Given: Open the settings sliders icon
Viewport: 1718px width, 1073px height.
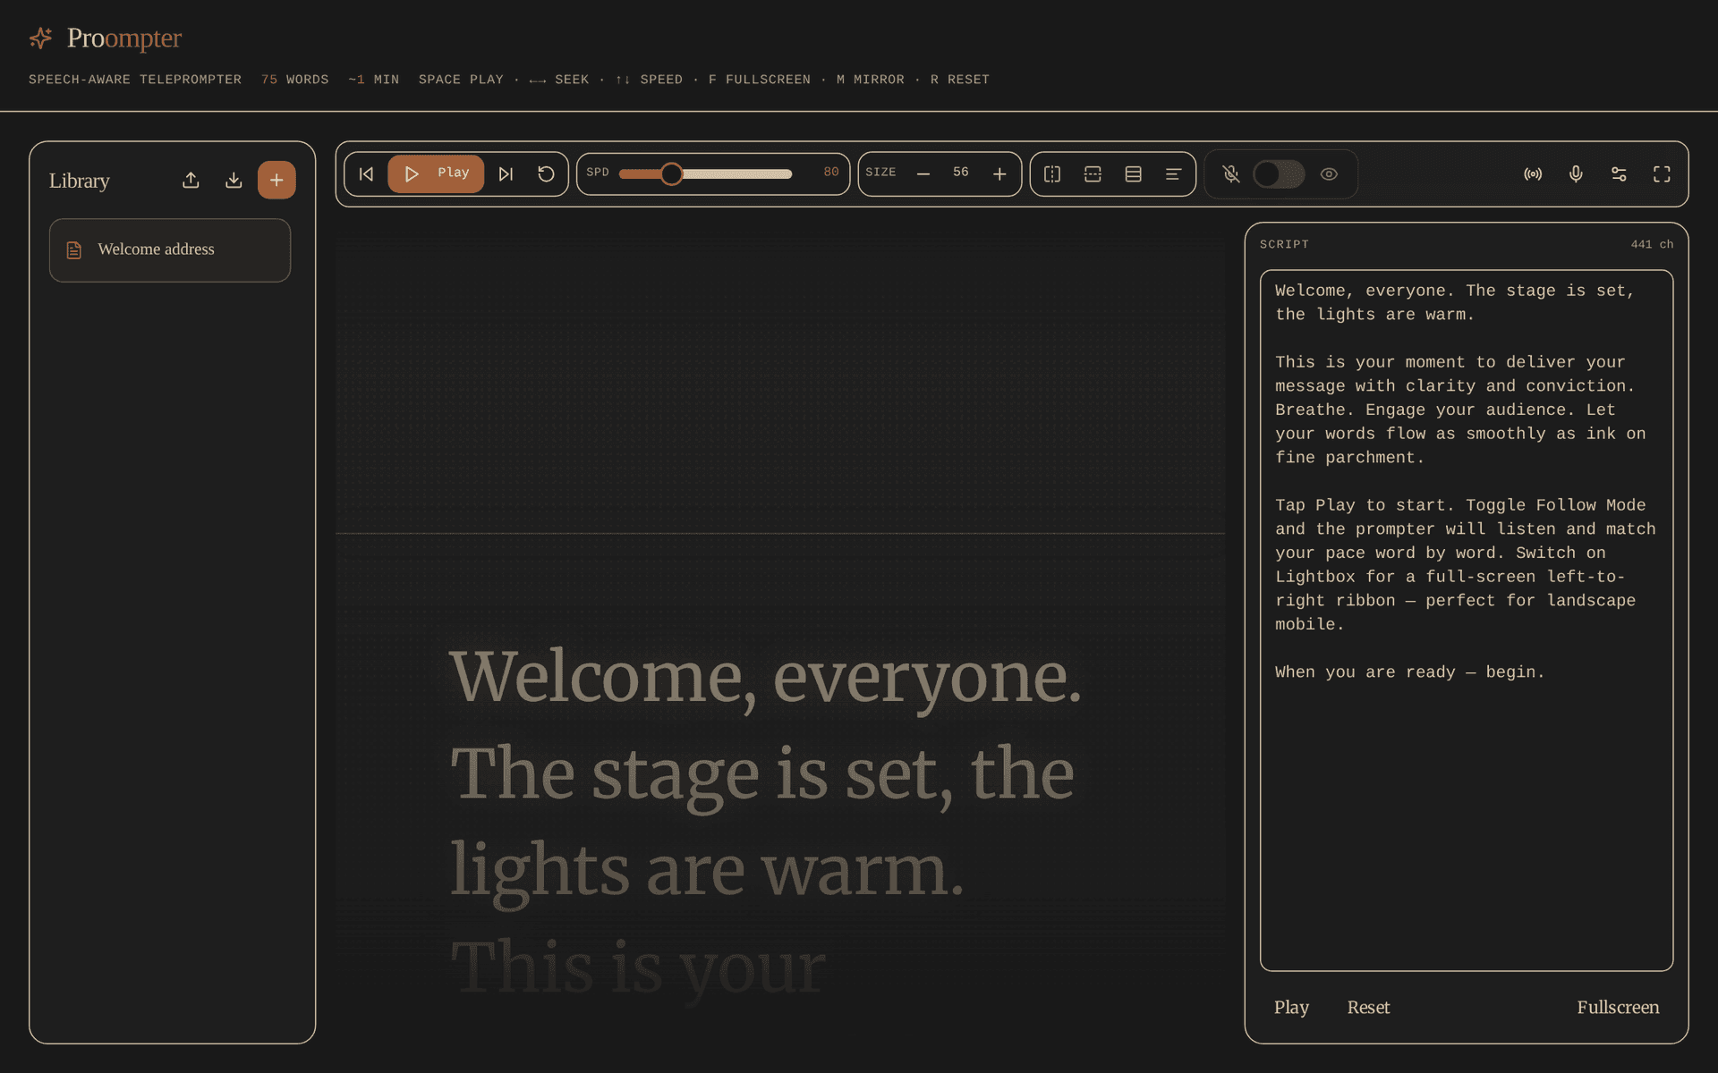Looking at the screenshot, I should coord(1619,173).
